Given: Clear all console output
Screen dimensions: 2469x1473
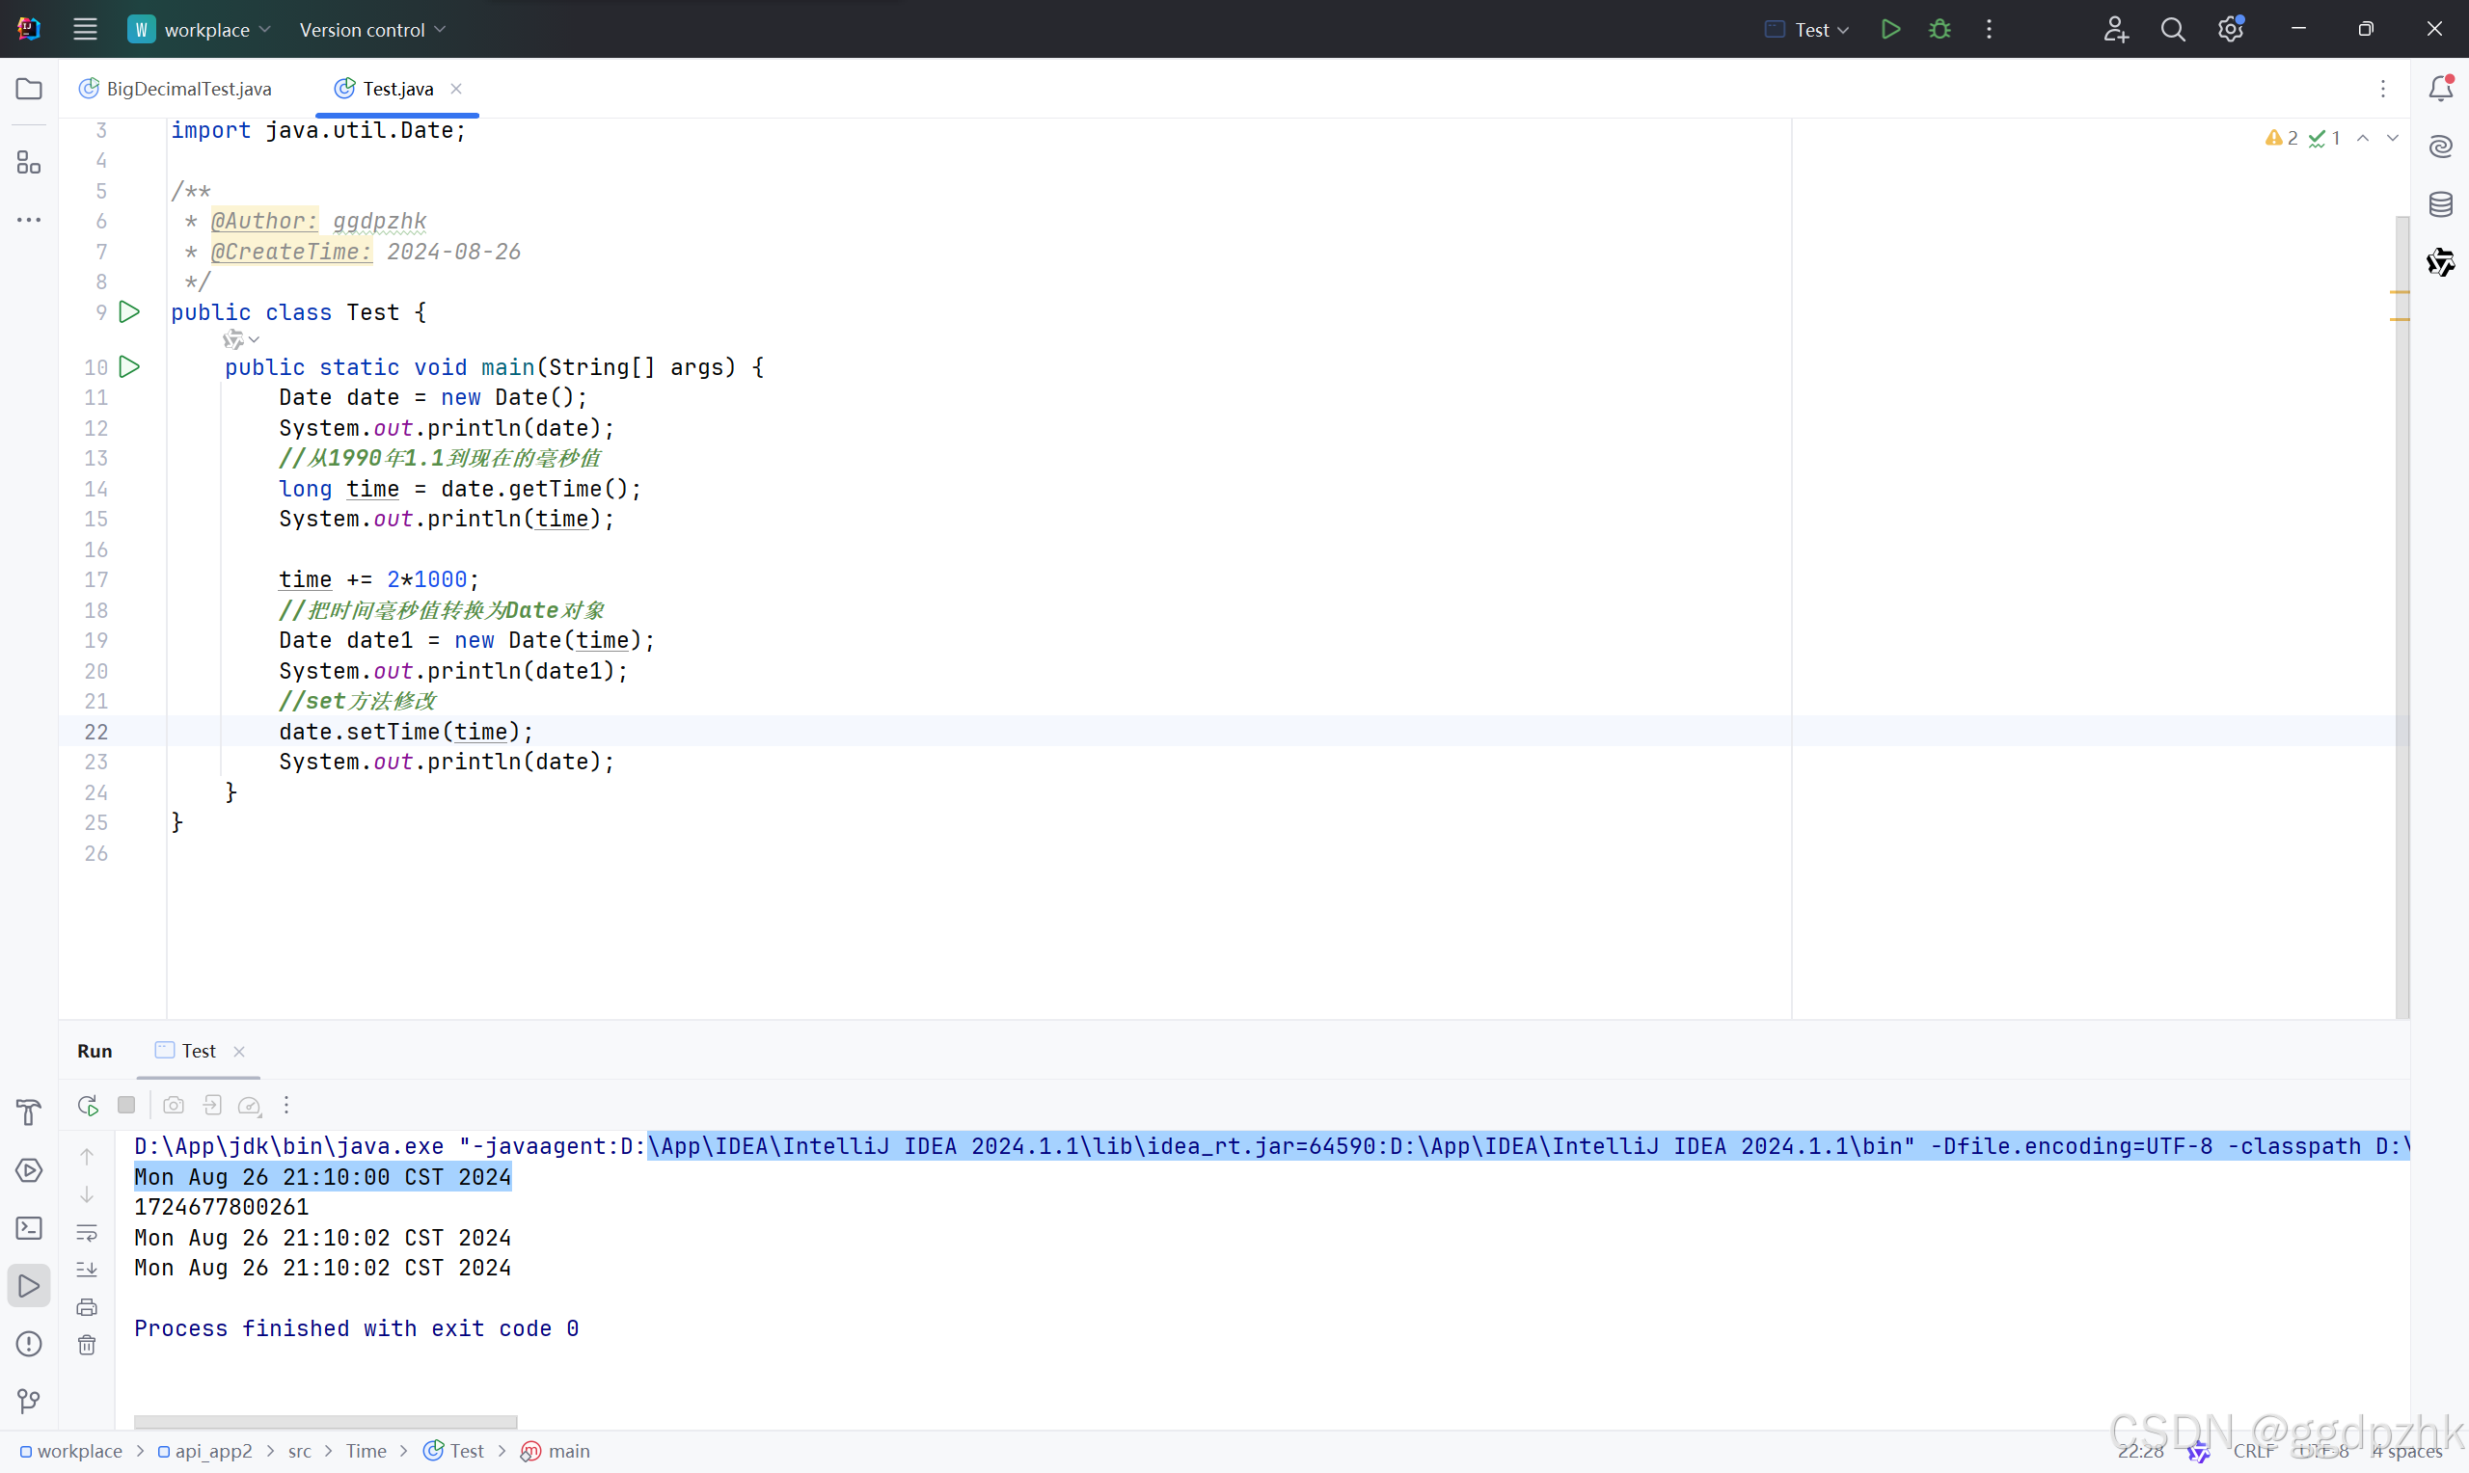Looking at the screenshot, I should coord(88,1346).
